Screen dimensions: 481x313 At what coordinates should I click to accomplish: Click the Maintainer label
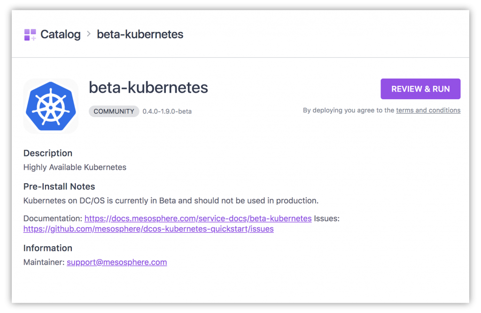pyautogui.click(x=44, y=262)
